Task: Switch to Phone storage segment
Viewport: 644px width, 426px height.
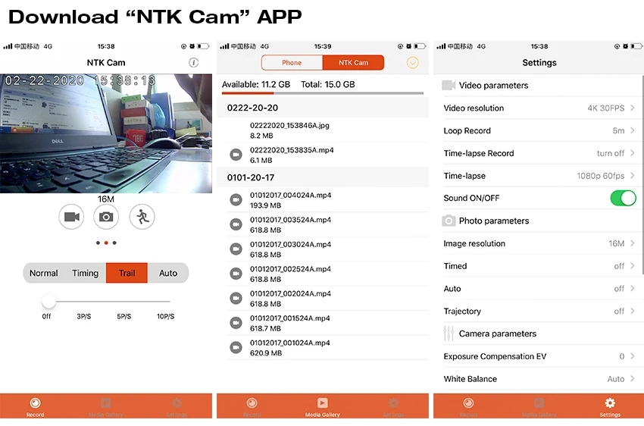Action: coord(292,62)
